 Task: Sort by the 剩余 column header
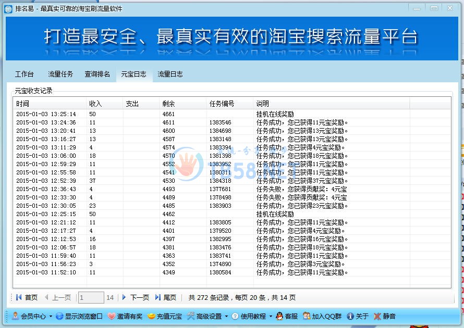tap(183, 104)
